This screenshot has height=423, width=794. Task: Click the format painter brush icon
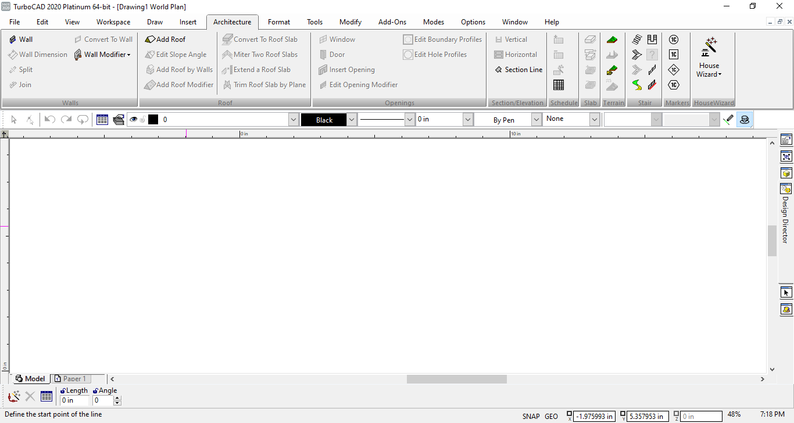pos(728,120)
